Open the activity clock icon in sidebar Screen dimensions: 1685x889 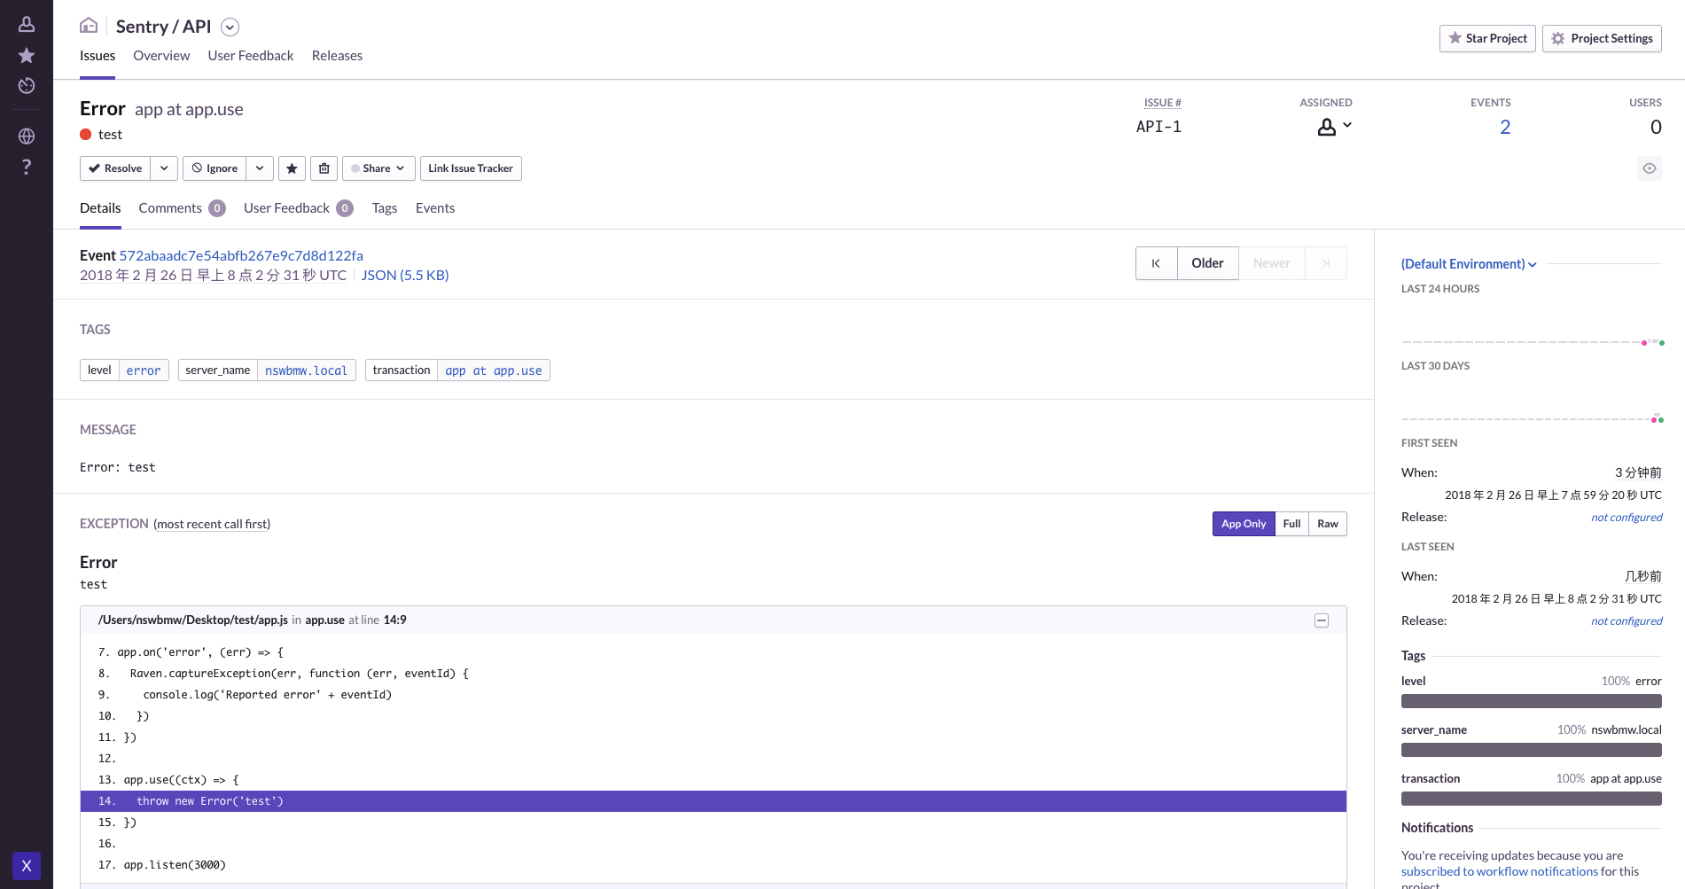click(x=27, y=86)
